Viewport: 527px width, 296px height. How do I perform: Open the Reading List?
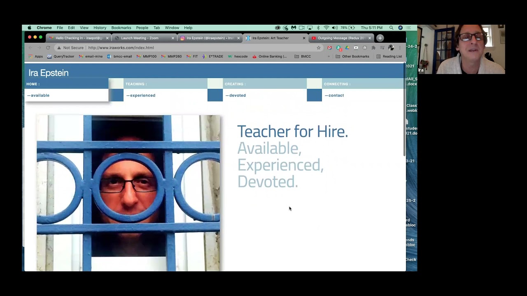[389, 56]
